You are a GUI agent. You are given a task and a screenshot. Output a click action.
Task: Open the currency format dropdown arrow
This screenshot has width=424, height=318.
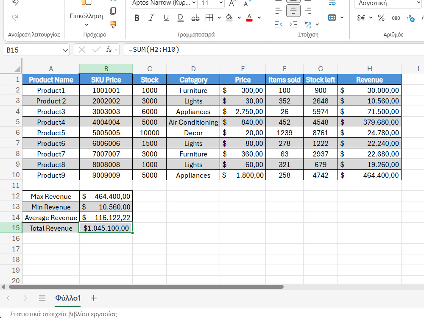tap(371, 18)
